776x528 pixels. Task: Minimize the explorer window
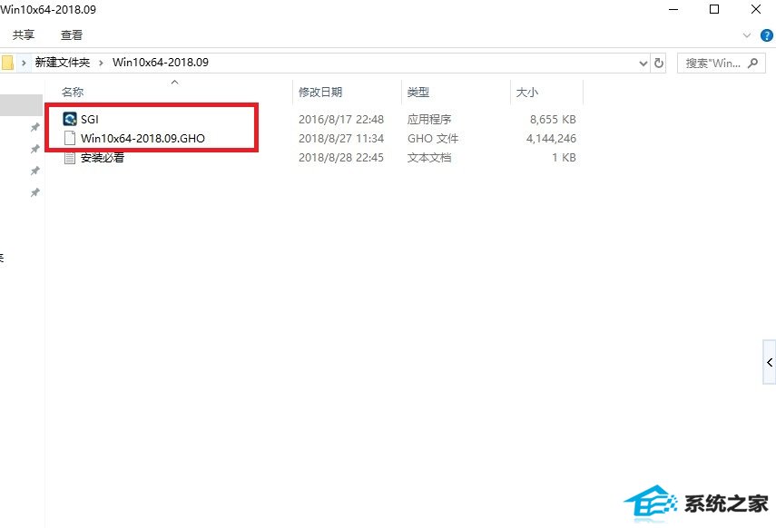pyautogui.click(x=673, y=9)
